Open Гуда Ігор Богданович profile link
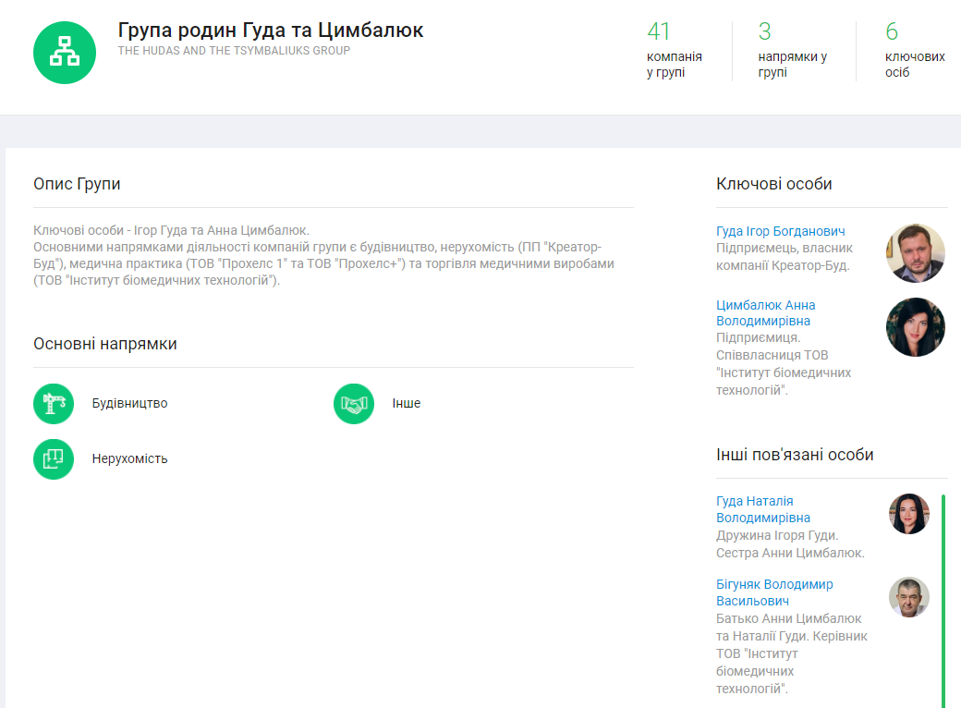Screen dimensions: 961x708 [780, 231]
